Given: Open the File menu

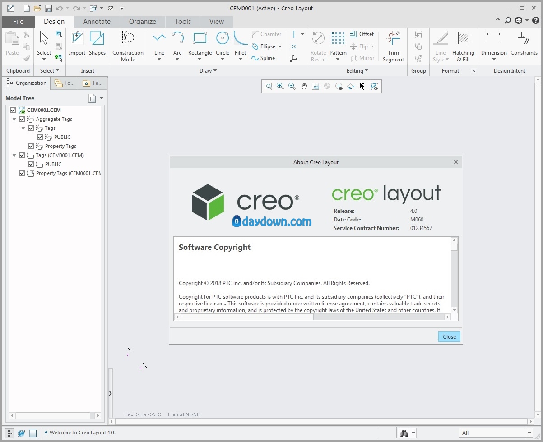Looking at the screenshot, I should 18,22.
